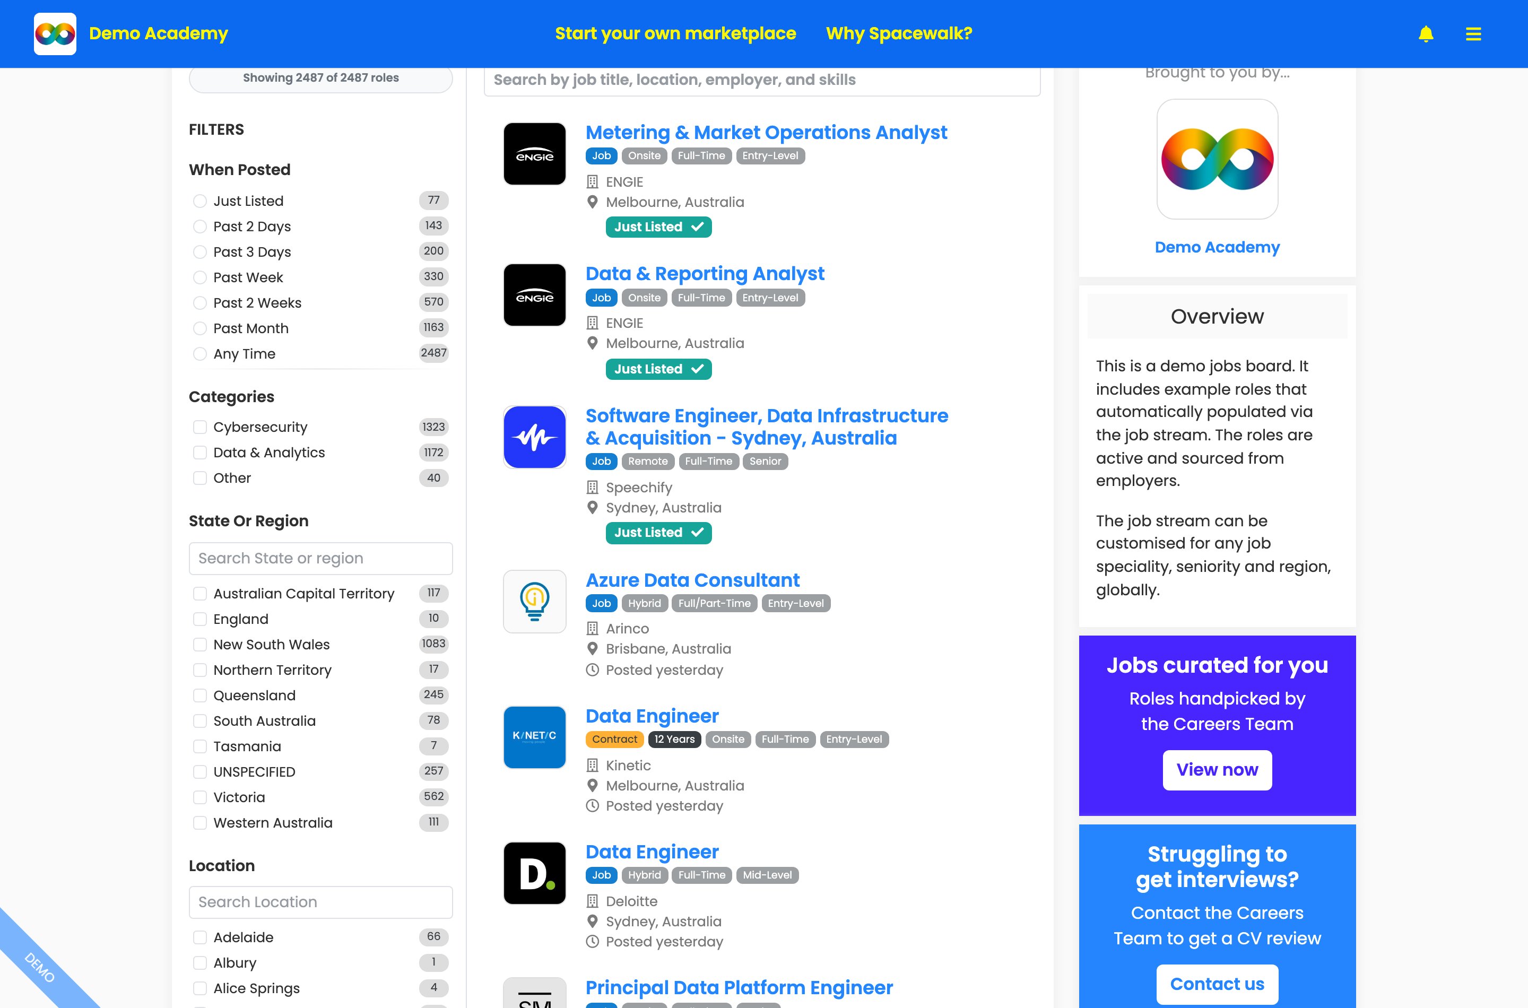1528x1008 pixels.
Task: Open the Kinetic Data Engineer job
Action: [x=652, y=716]
